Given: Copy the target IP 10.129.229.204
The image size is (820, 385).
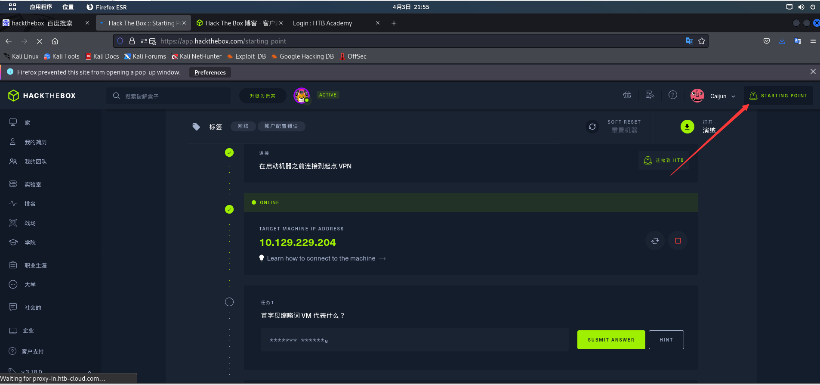Looking at the screenshot, I should click(x=297, y=242).
